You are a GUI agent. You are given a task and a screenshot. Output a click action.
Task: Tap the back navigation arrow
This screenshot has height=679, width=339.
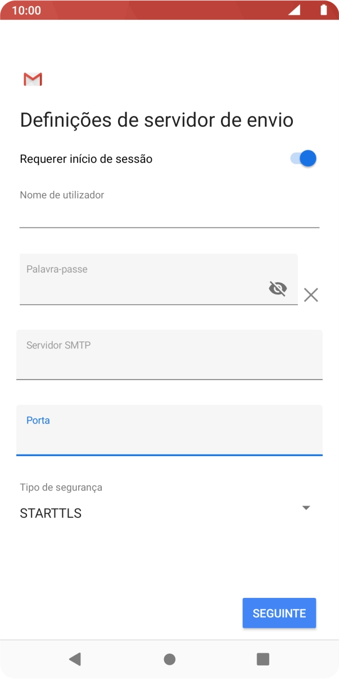[x=75, y=658]
